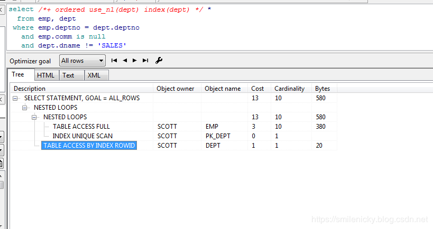Click the Cardinality column header
Viewport: 433px width, 229px height.
tap(291, 89)
